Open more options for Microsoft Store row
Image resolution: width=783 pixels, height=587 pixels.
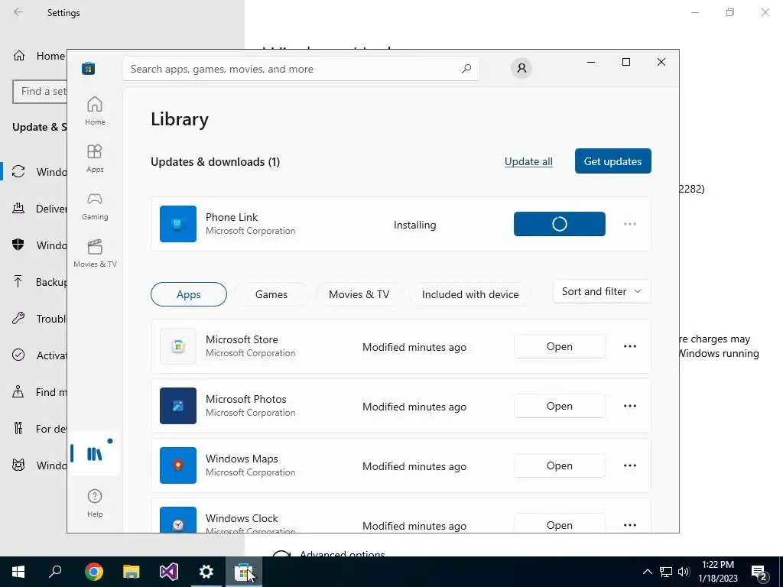630,346
